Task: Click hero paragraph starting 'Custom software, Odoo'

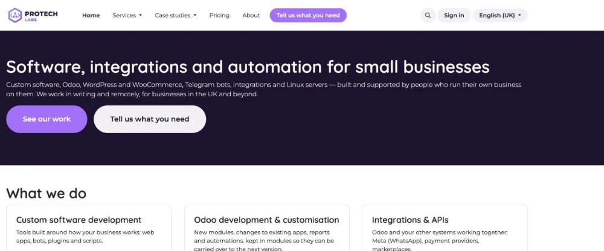Action: (264, 89)
